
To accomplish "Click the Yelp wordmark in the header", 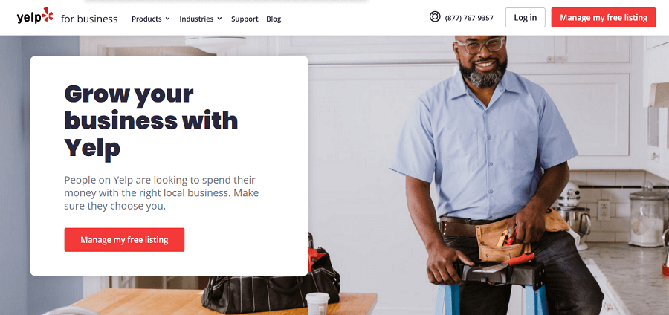I will click(x=29, y=18).
